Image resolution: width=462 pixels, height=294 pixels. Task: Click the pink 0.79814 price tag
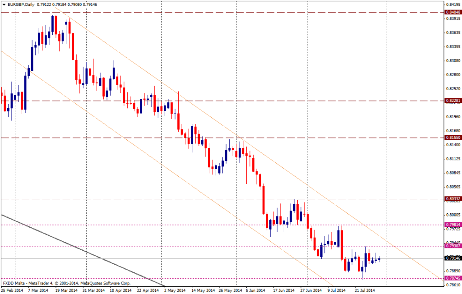(x=453, y=224)
